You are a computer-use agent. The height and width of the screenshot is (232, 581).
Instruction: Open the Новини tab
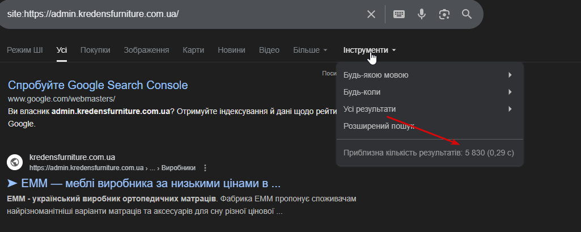(231, 50)
